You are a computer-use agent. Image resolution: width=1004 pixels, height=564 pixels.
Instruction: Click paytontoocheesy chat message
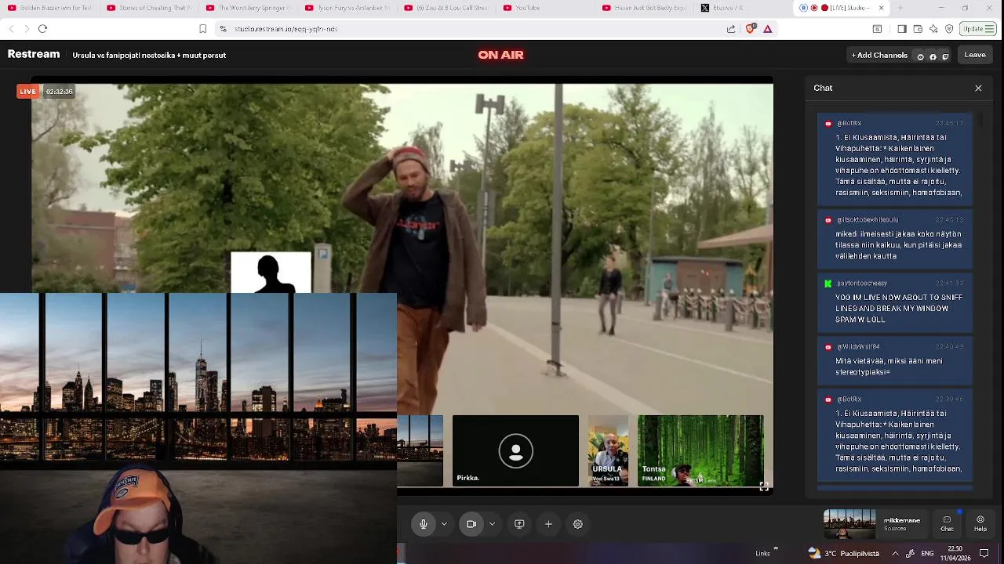tap(895, 304)
